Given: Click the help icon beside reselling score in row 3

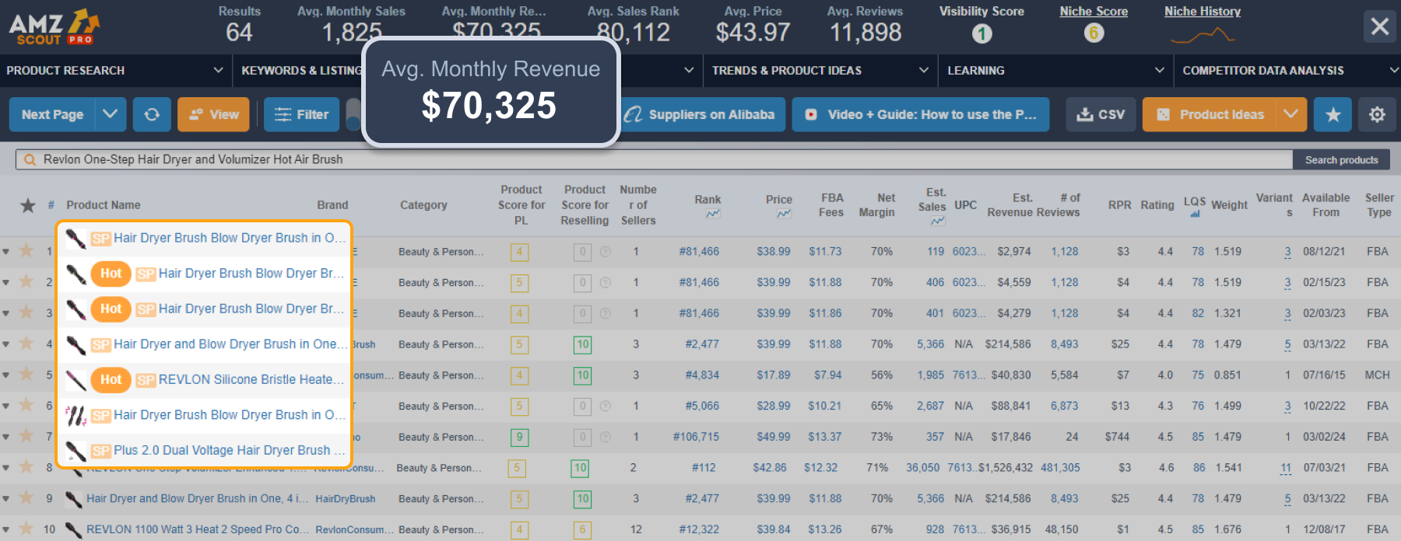Looking at the screenshot, I should tap(605, 314).
